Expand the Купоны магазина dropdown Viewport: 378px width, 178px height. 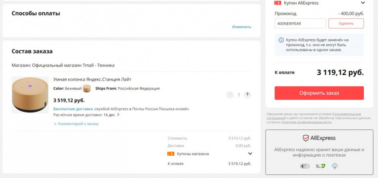250,154
